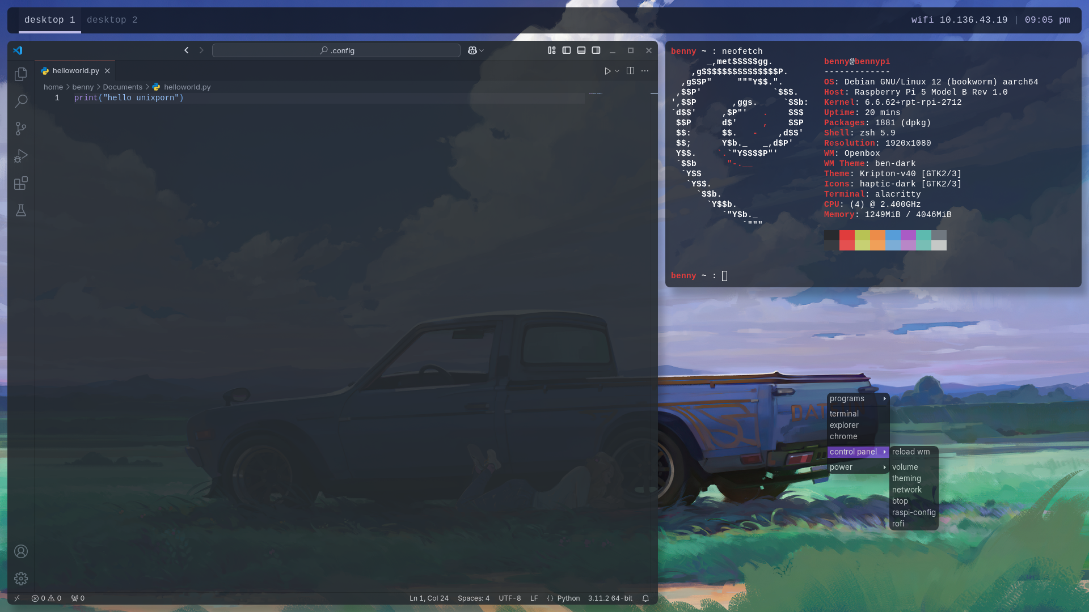Select rofi in the submenu

[914, 524]
